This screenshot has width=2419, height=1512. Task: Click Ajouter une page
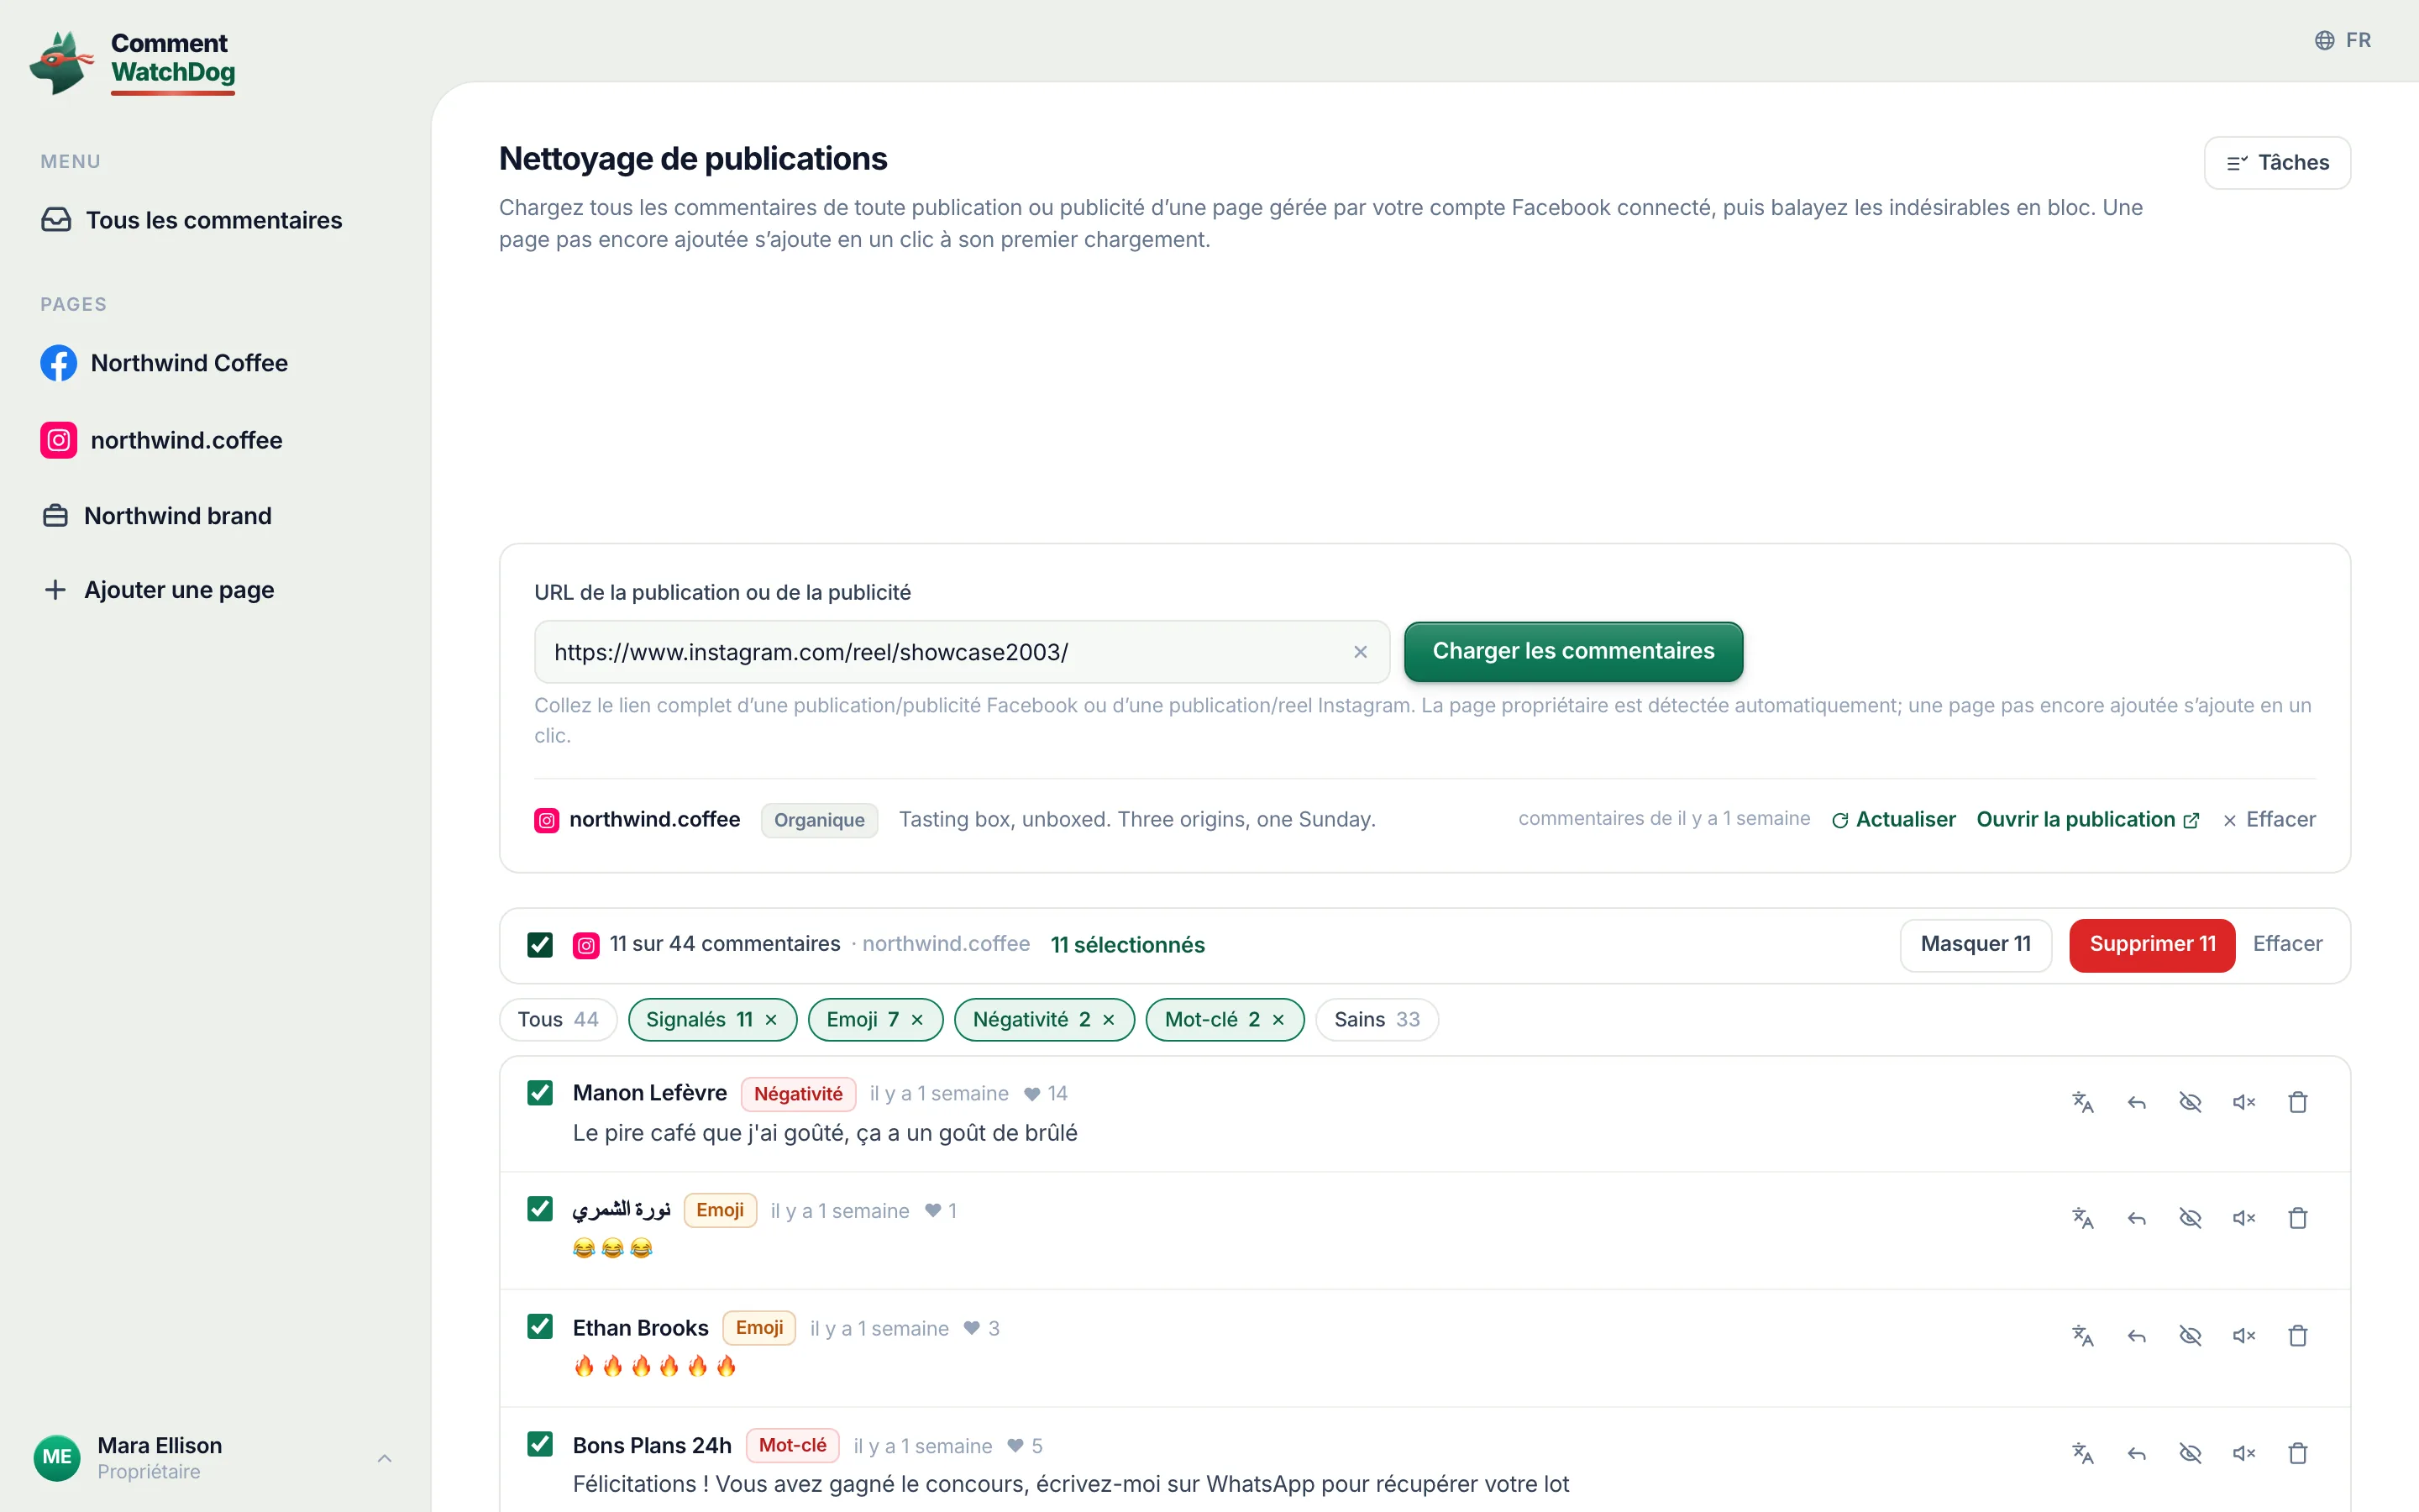tap(159, 590)
